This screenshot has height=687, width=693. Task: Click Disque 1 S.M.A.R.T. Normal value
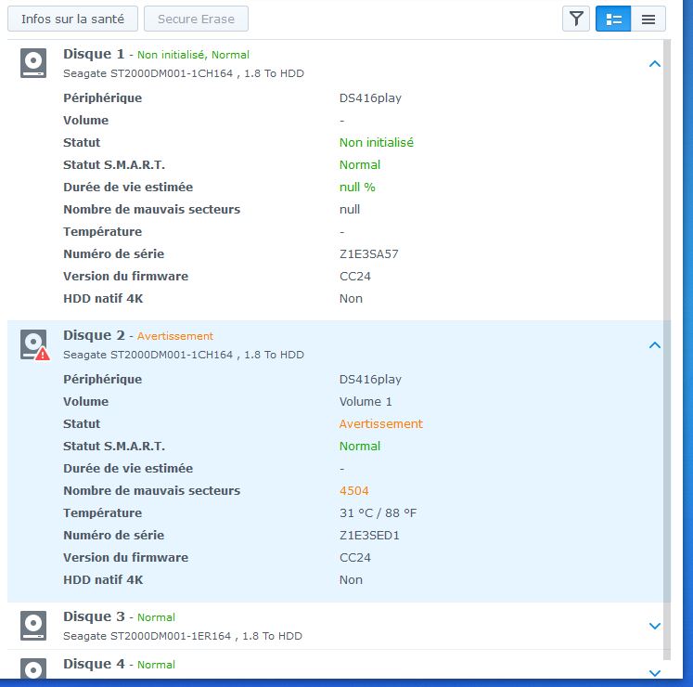point(359,165)
